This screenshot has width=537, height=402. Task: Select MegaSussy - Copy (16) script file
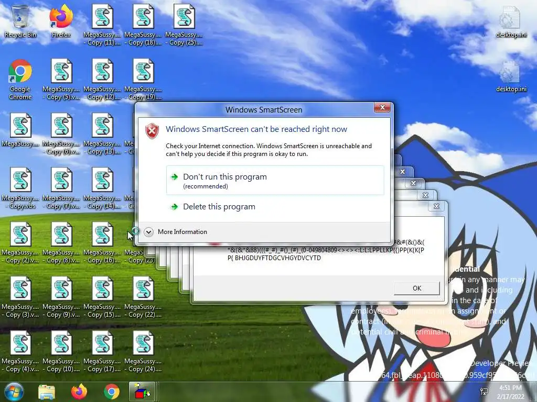102,242
